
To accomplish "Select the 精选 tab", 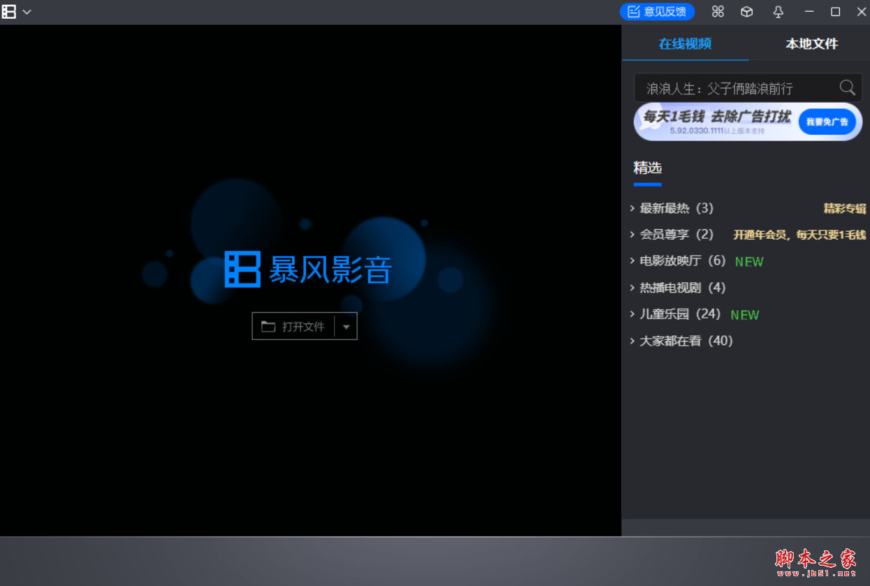I will coord(647,168).
